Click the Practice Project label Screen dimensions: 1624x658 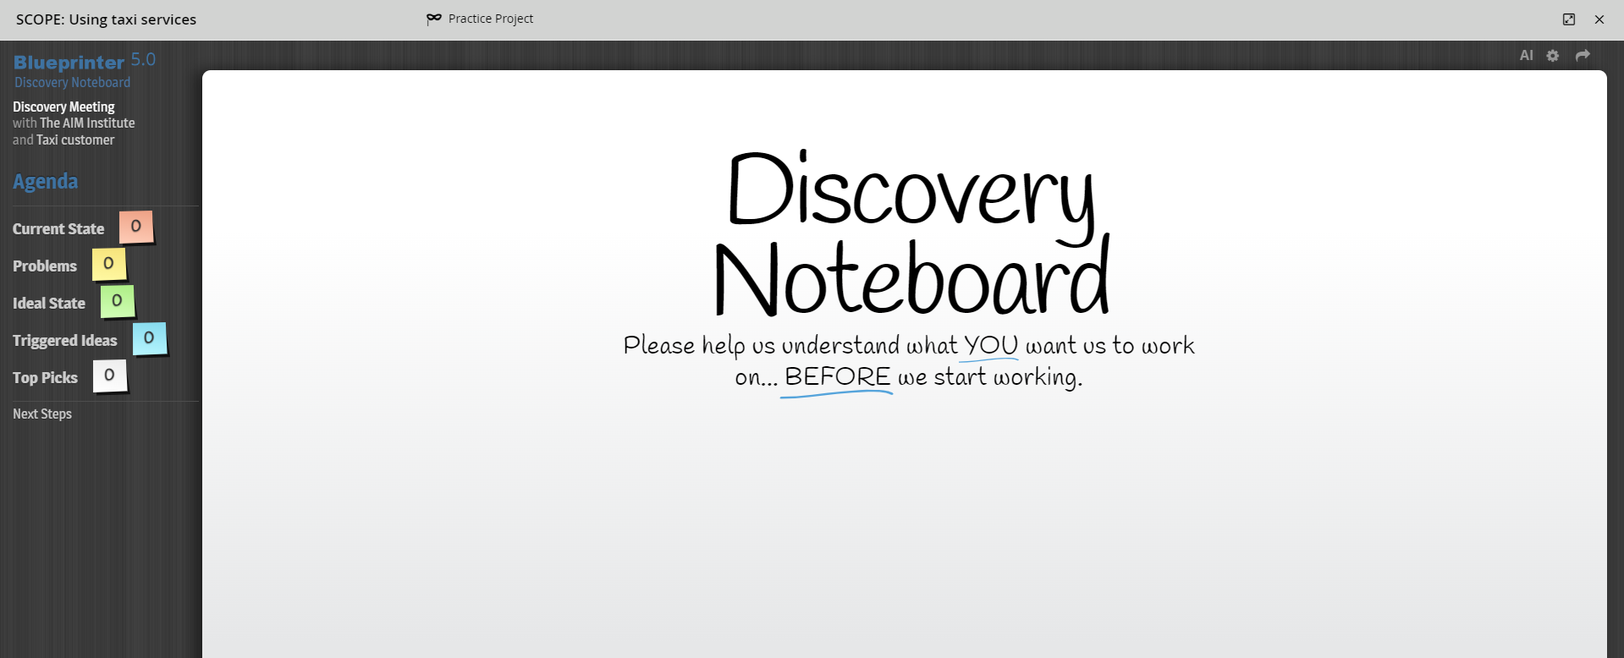[x=491, y=19]
